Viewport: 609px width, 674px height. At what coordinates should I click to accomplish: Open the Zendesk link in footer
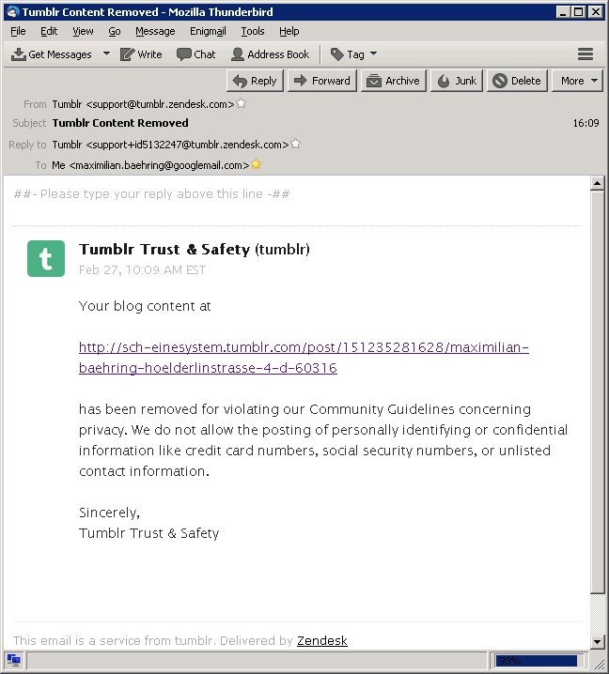click(x=322, y=640)
